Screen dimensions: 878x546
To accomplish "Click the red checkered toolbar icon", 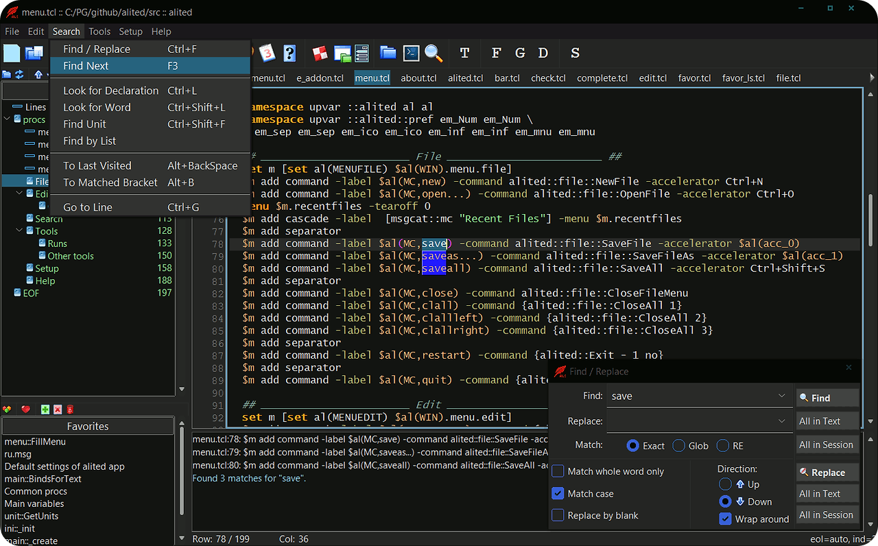I will click(320, 53).
